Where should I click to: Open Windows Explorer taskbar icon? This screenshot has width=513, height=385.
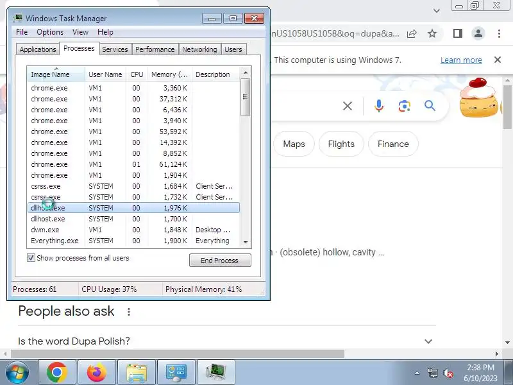coord(137,373)
